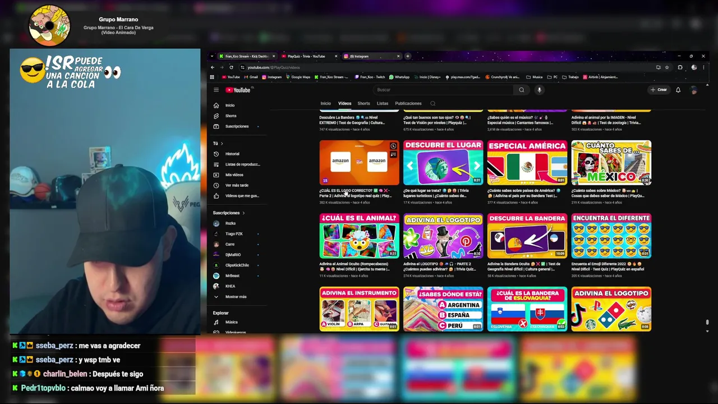Open the YouTube account avatar menu
Viewport: 718px width, 404px height.
click(x=694, y=90)
